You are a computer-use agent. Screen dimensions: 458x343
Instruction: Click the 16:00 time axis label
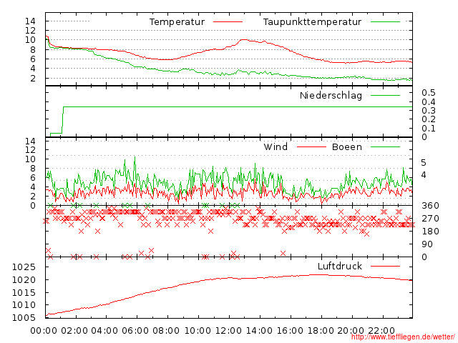point(290,331)
